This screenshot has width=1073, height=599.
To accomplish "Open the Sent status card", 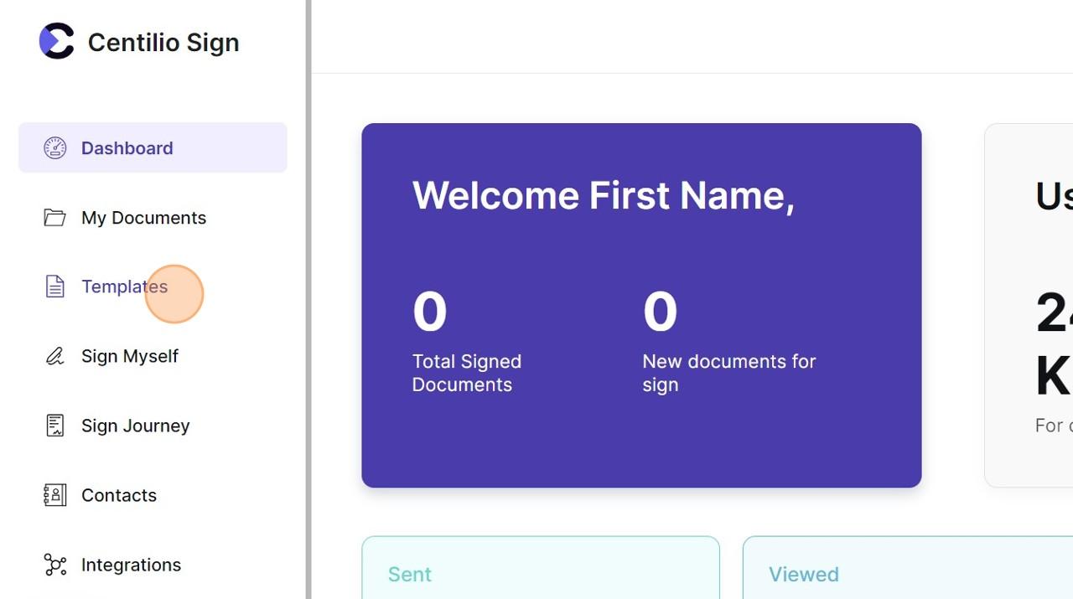I will coord(540,570).
